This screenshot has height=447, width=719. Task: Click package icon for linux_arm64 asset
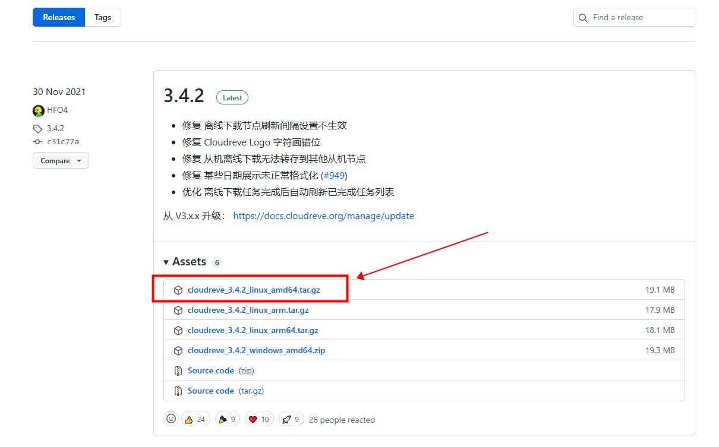click(178, 331)
